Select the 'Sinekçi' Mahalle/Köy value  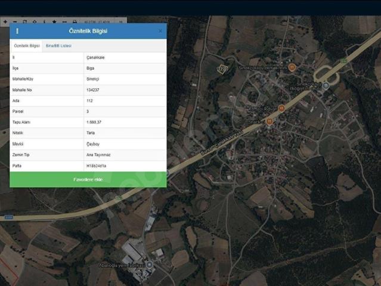click(92, 79)
